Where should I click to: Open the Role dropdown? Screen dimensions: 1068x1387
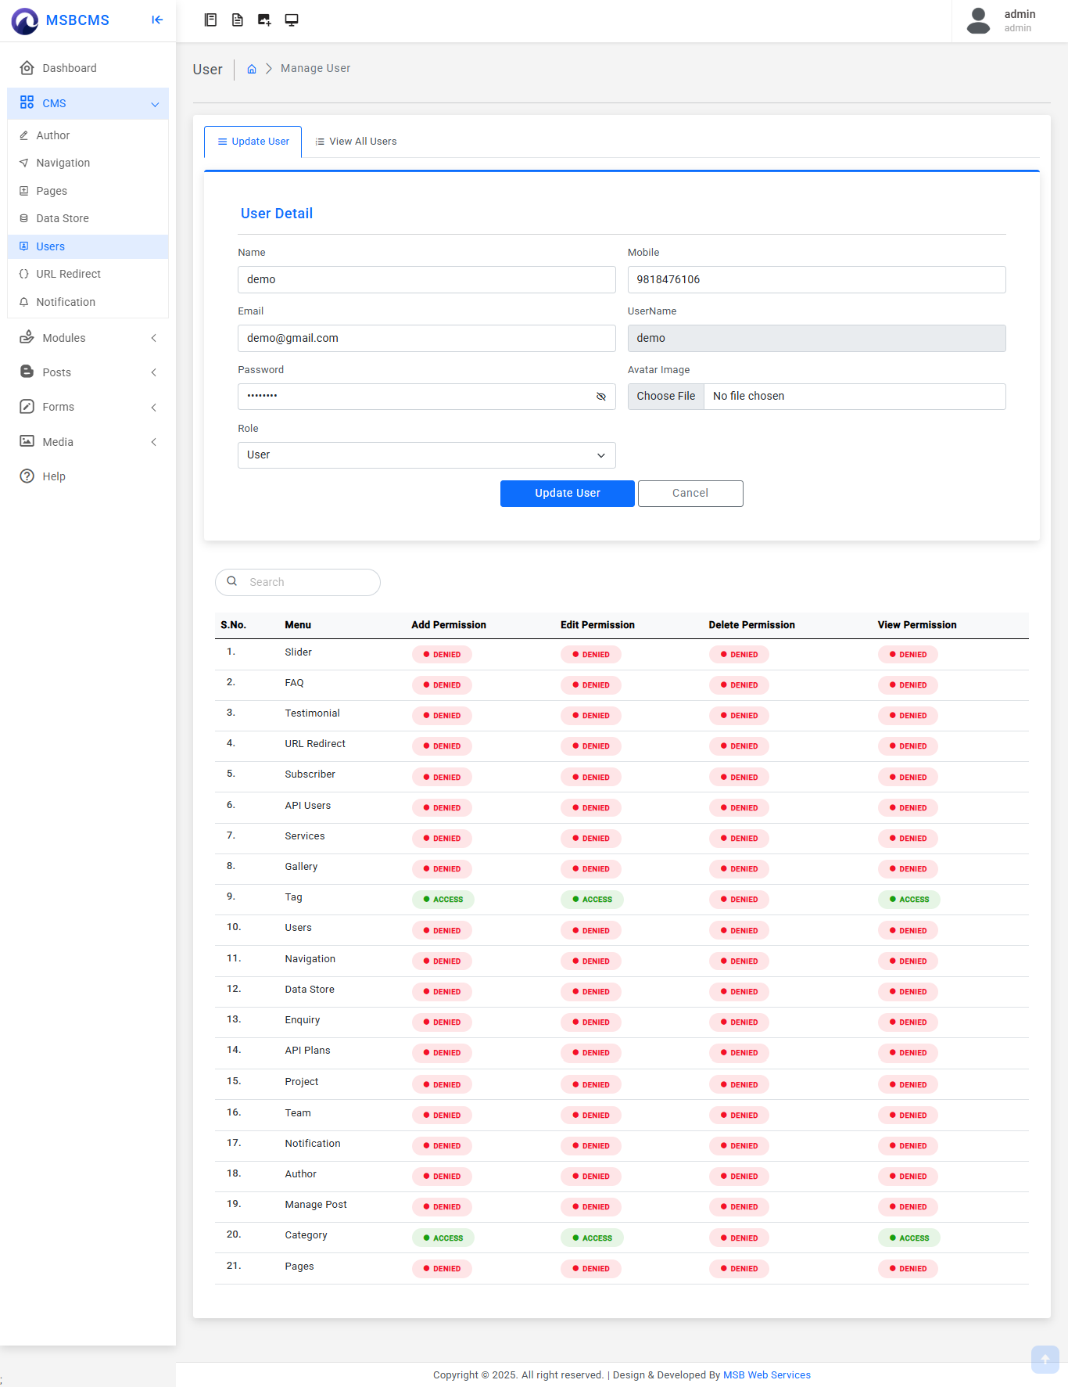(426, 455)
